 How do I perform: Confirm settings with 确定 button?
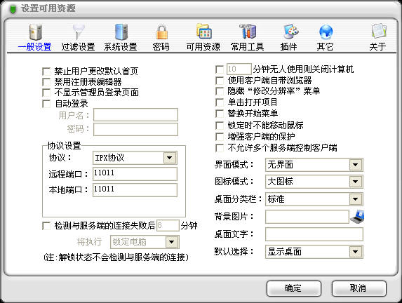pos(294,288)
